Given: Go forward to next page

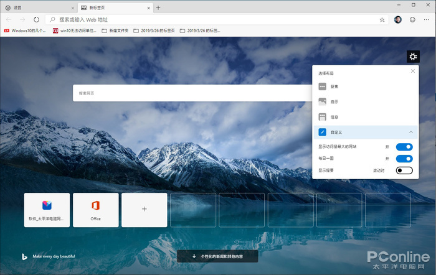Looking at the screenshot, I should click(x=22, y=19).
